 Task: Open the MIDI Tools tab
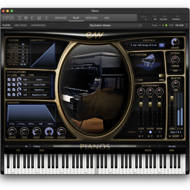[21, 25]
